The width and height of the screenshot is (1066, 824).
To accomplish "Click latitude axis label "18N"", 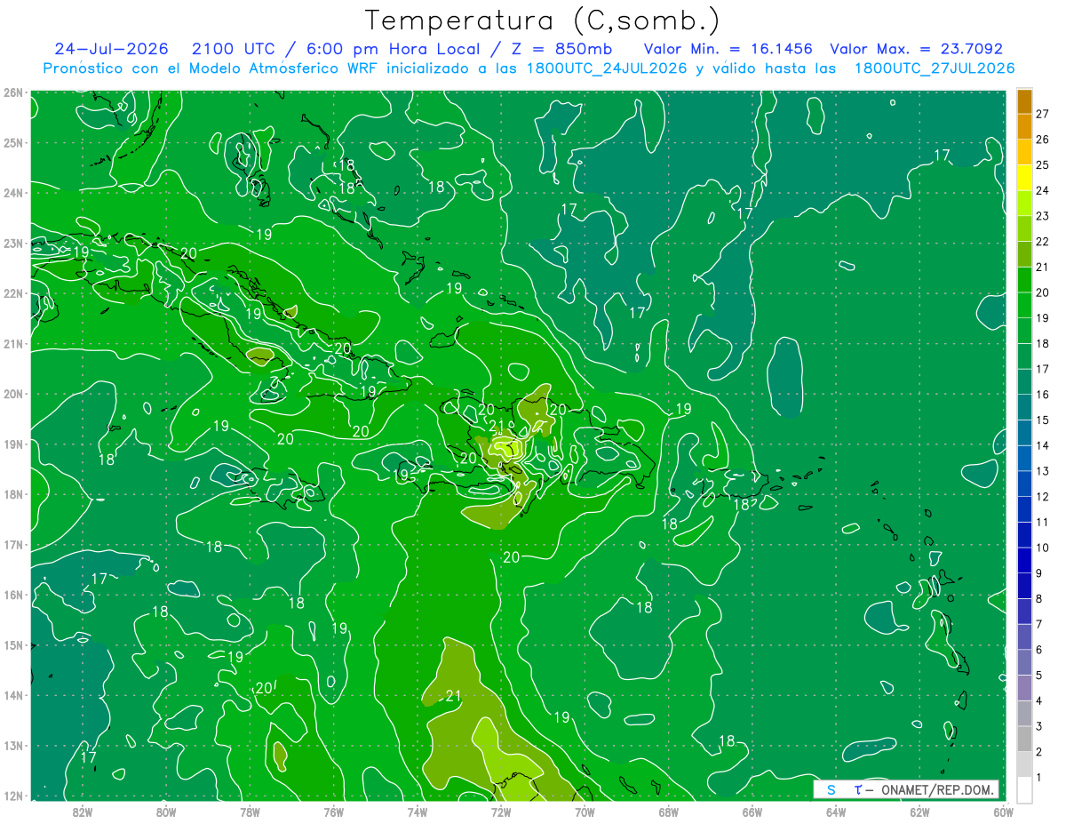I will (x=13, y=494).
